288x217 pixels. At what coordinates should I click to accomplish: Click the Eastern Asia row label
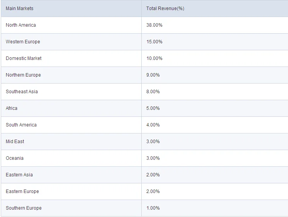(19, 175)
